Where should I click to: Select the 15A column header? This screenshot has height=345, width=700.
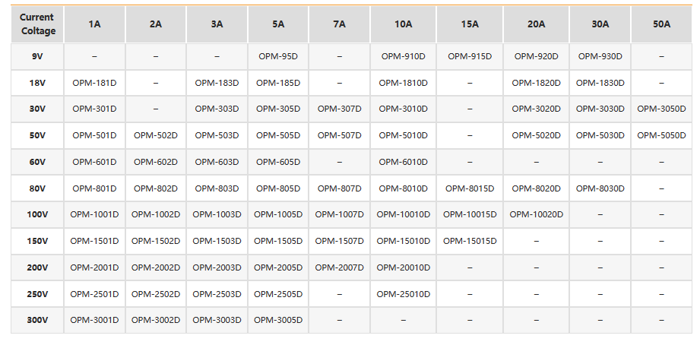coord(470,24)
